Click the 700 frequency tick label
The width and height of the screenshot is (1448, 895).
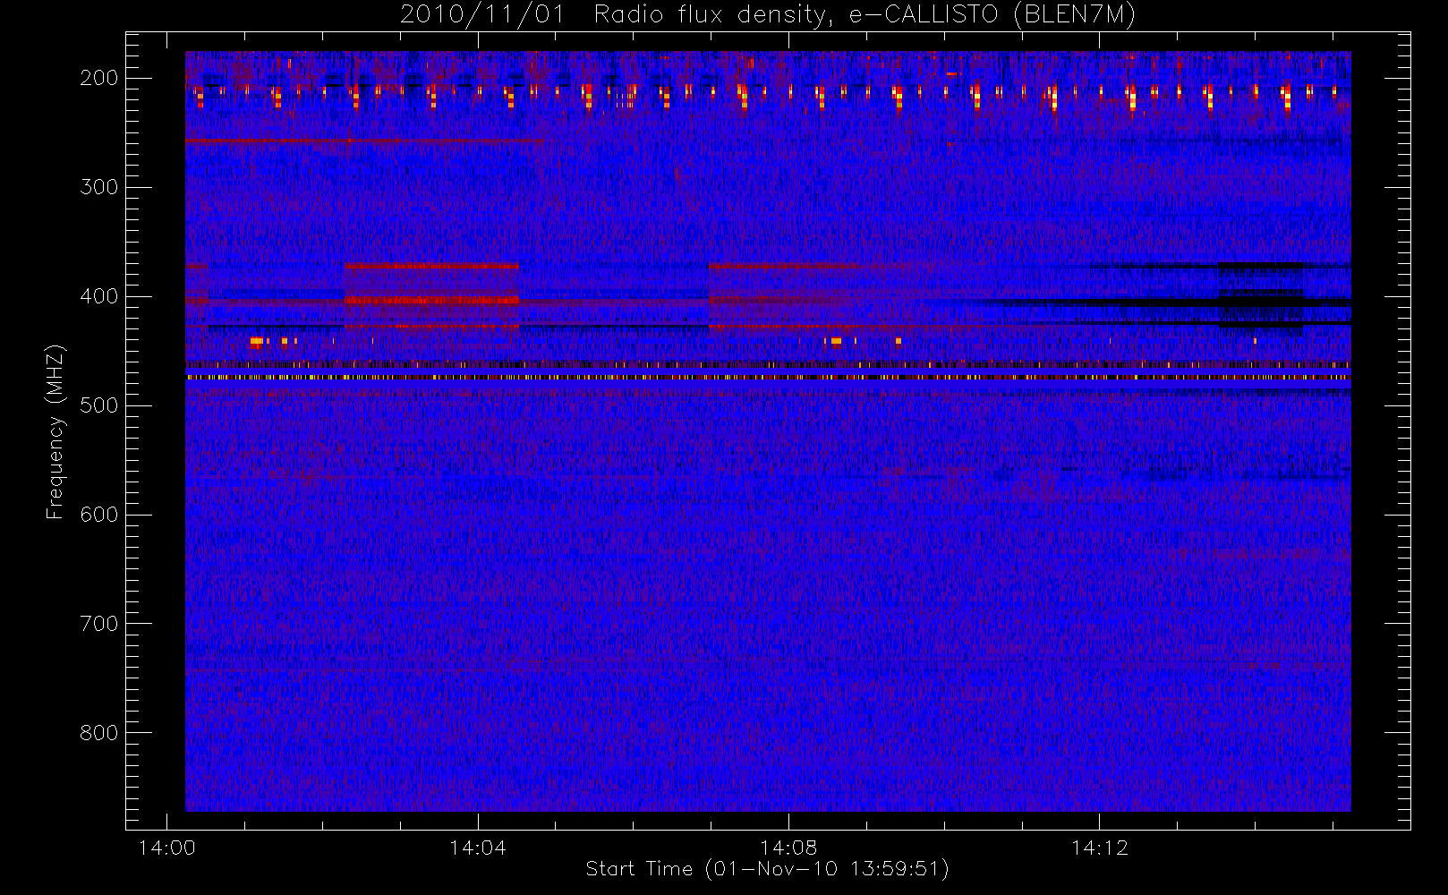point(98,624)
